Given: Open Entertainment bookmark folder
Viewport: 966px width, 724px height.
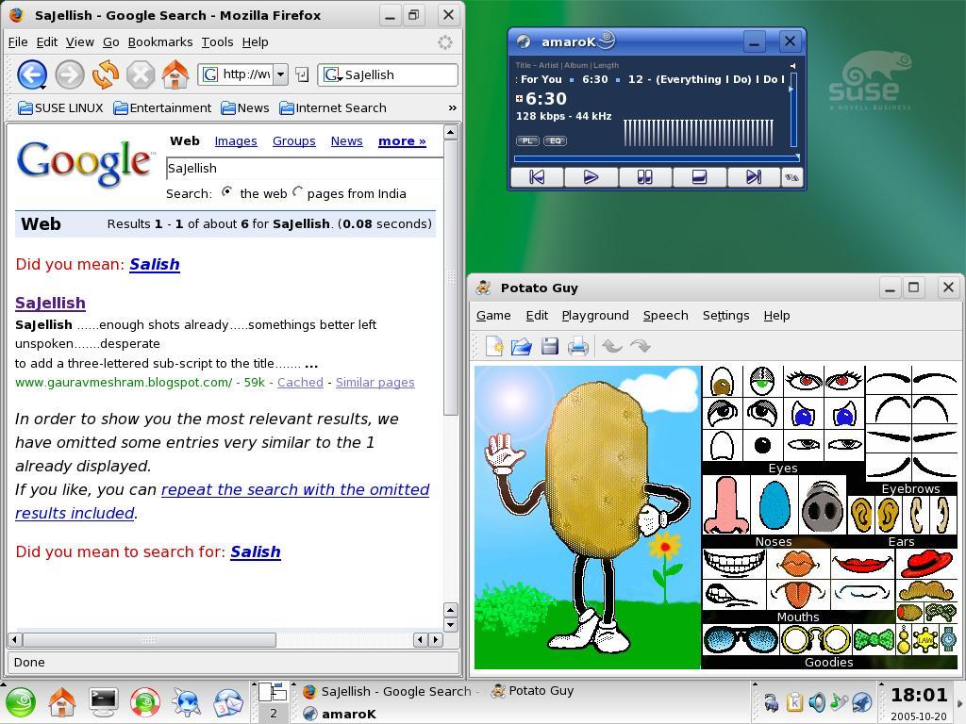Looking at the screenshot, I should [162, 107].
